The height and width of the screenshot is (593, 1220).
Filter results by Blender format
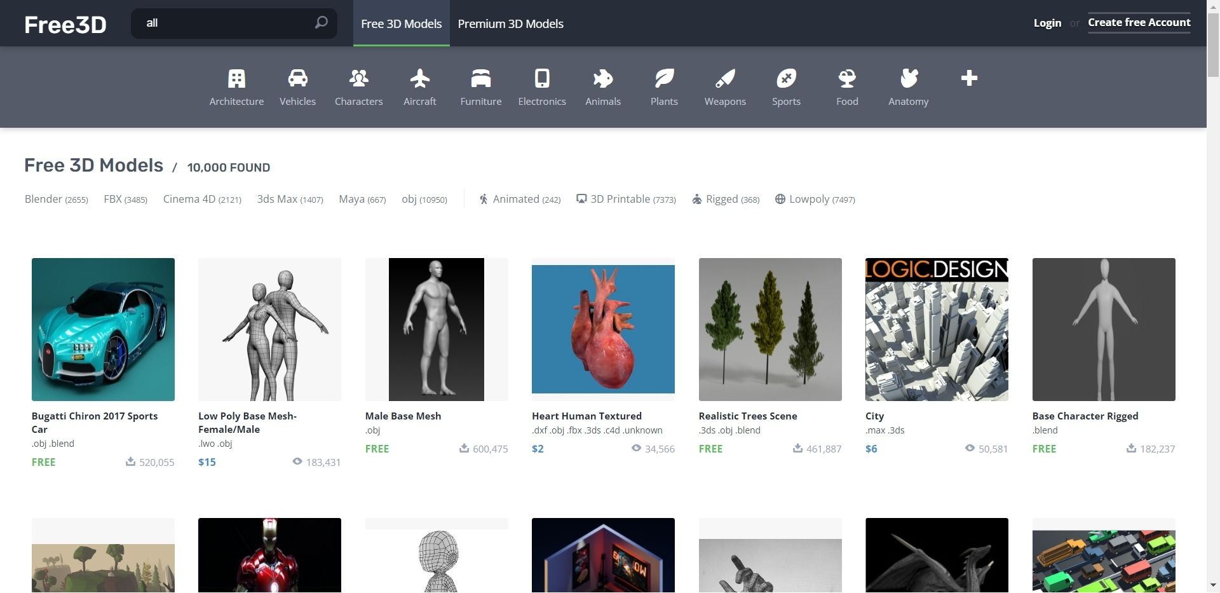(56, 200)
